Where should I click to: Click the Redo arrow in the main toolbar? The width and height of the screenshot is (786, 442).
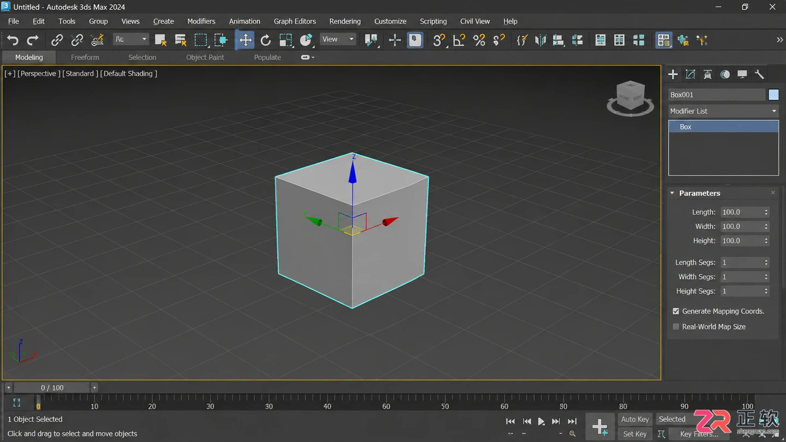pyautogui.click(x=33, y=40)
